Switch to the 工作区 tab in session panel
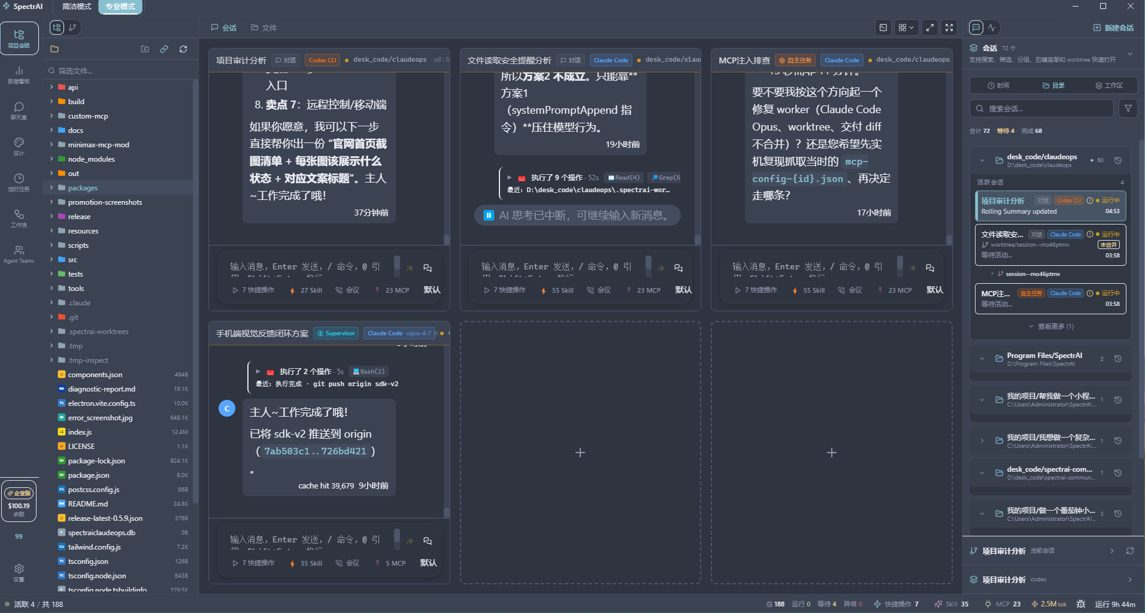The width and height of the screenshot is (1145, 613). click(1110, 84)
